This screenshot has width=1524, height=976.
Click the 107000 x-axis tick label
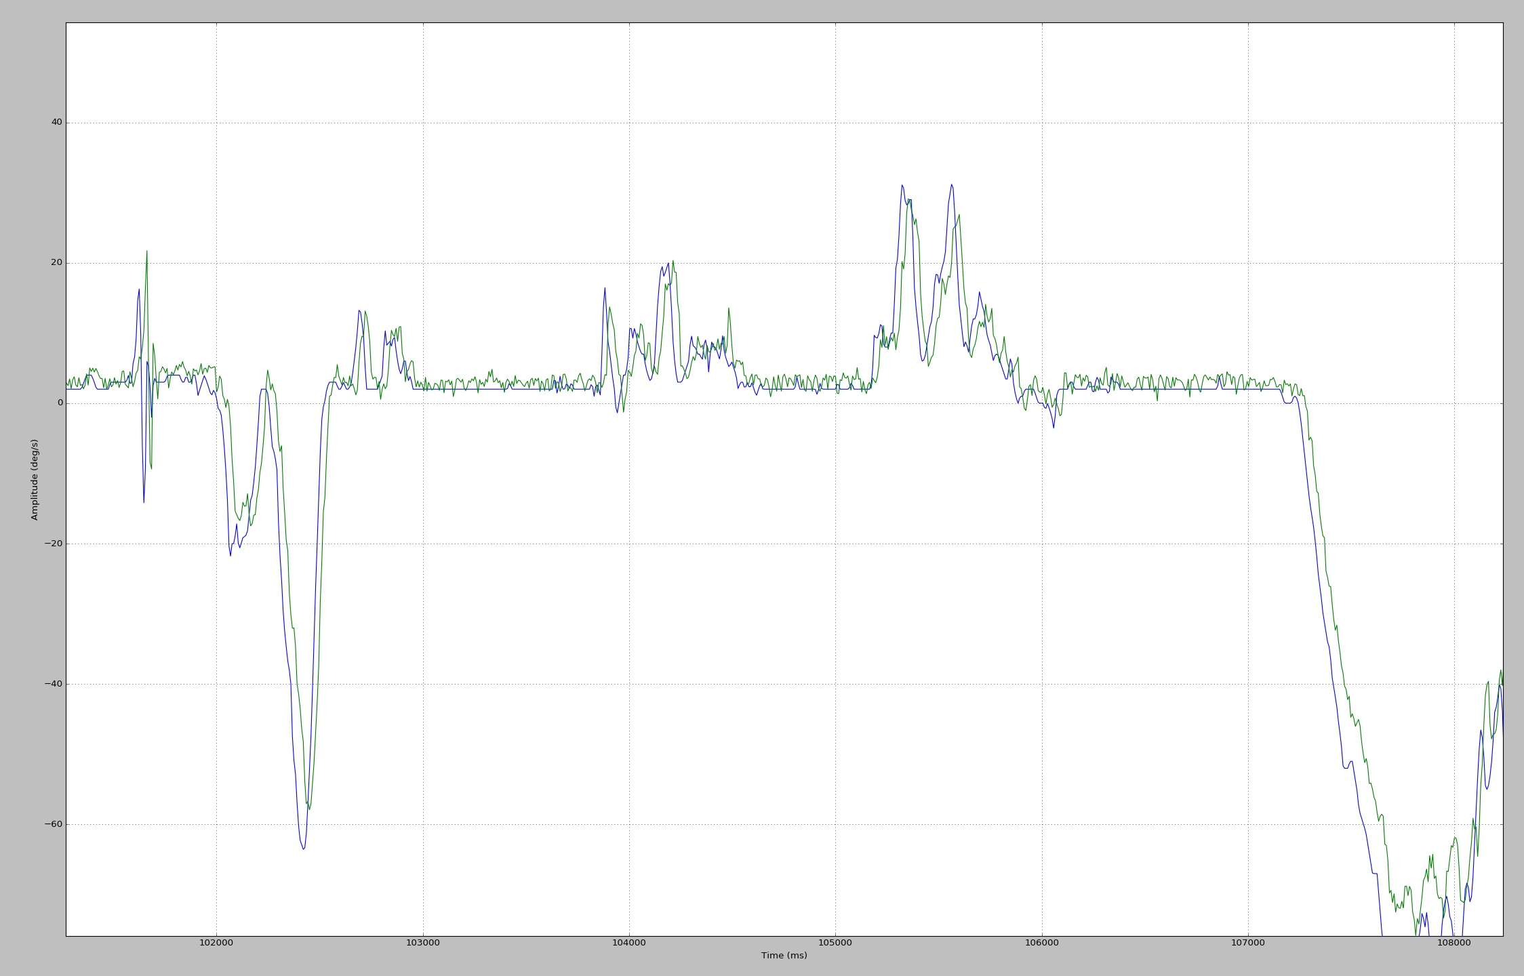pos(1248,943)
